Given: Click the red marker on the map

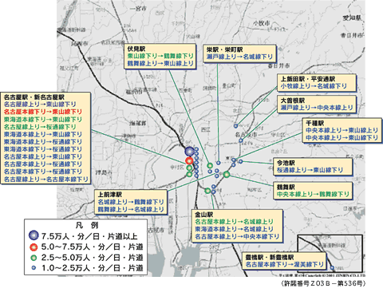Looking at the screenshot, I should click(189, 160).
